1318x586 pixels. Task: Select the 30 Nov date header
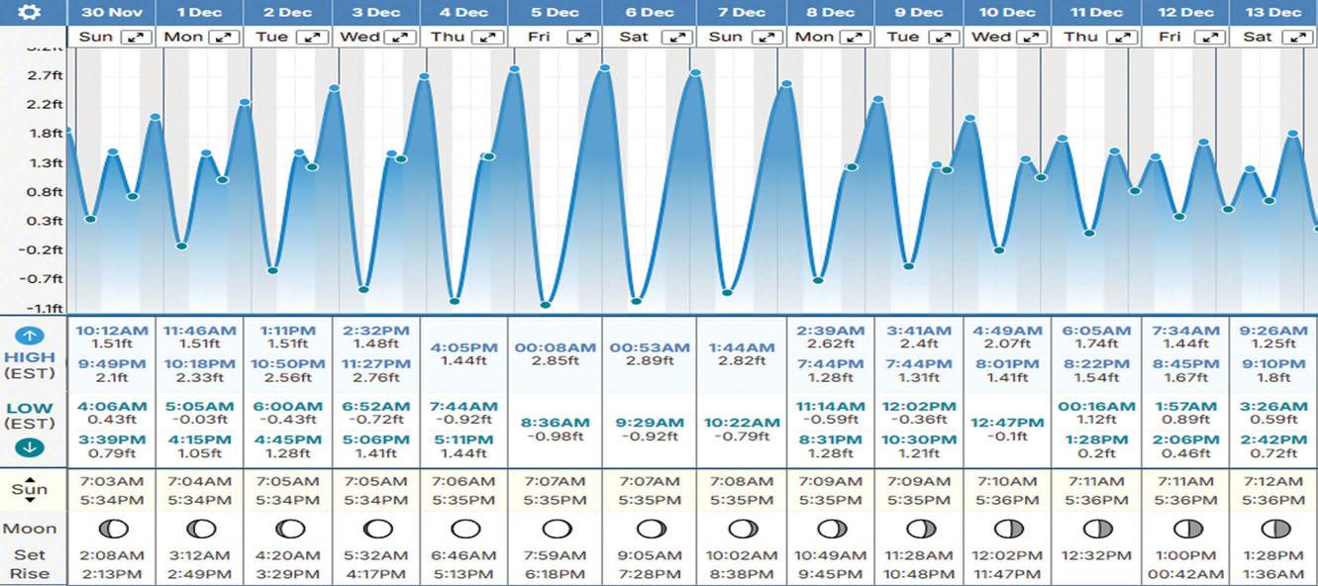pos(111,13)
